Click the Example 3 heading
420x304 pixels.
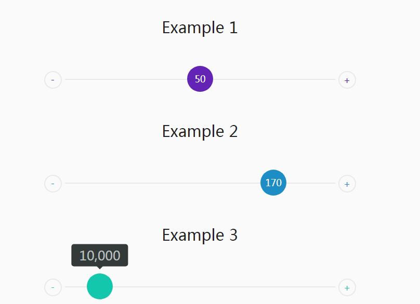(200, 235)
